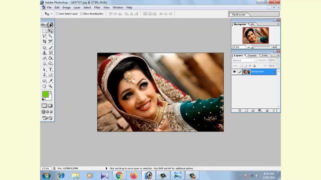This screenshot has height=180, width=321.
Task: Select the Pen tool
Action: pos(45,75)
